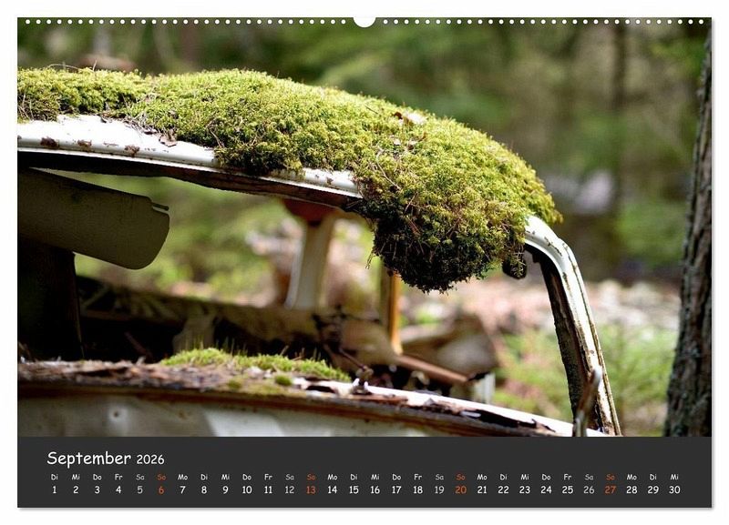Click Sunday the 6th in orange
729x525 pixels.
coord(161,490)
